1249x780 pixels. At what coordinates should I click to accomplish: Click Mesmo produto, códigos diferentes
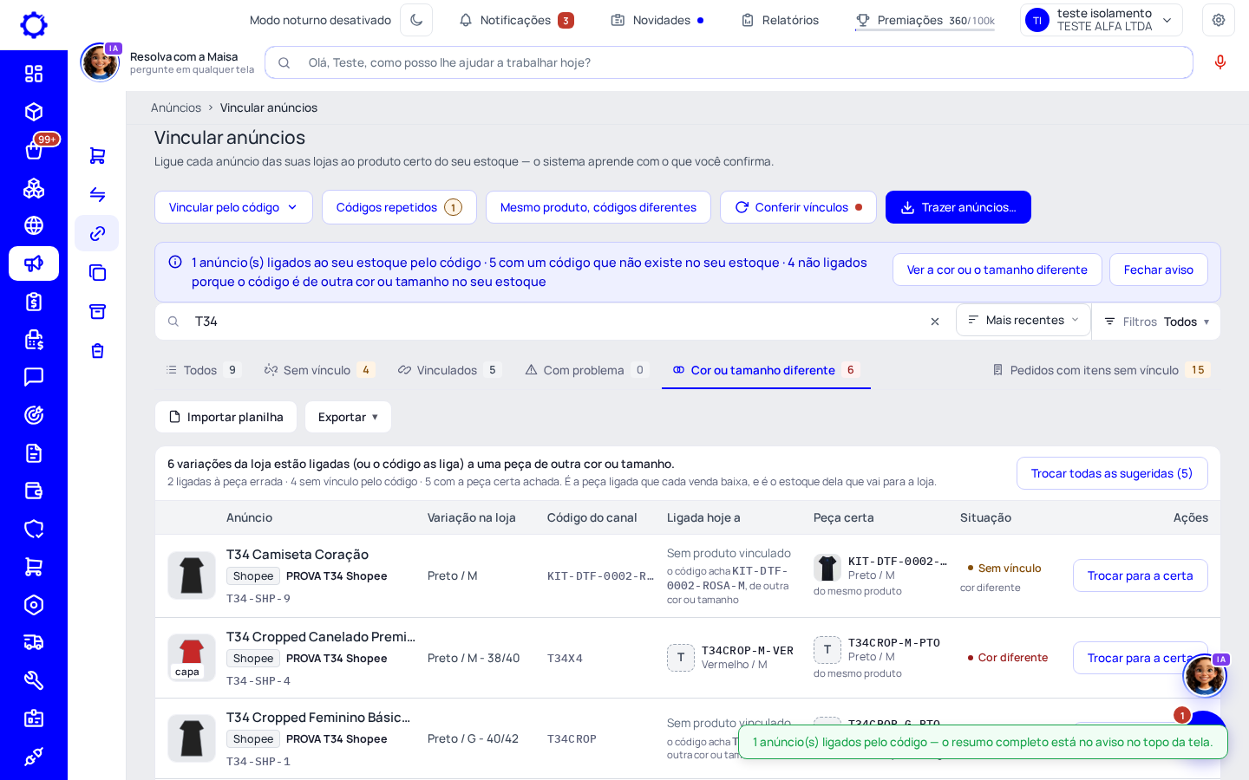[x=598, y=207]
